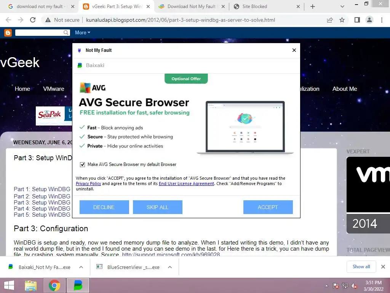Screen dimensions: 390x293
Task: Click the ACCEPT button
Action: 268,207
